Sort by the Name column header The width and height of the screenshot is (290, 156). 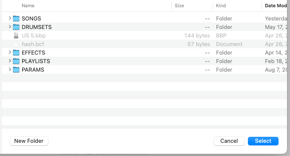28,6
